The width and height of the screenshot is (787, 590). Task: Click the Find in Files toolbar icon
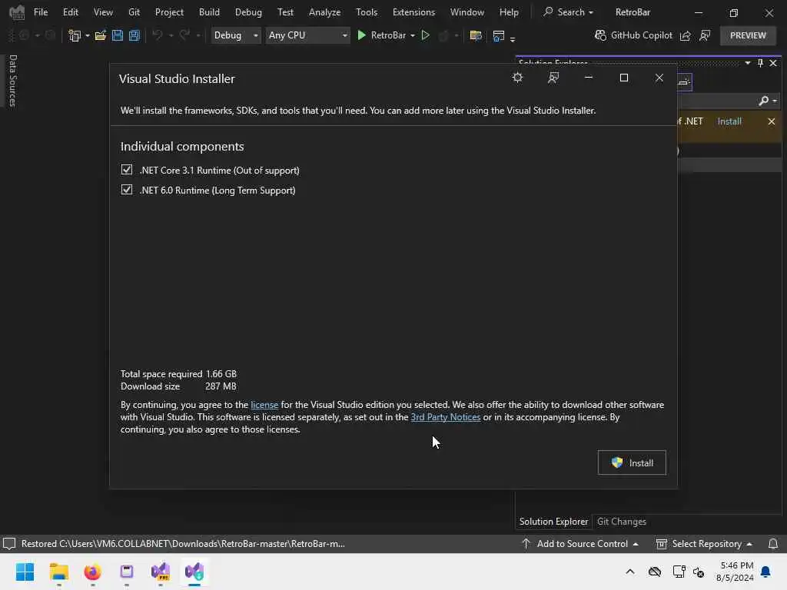click(x=475, y=35)
